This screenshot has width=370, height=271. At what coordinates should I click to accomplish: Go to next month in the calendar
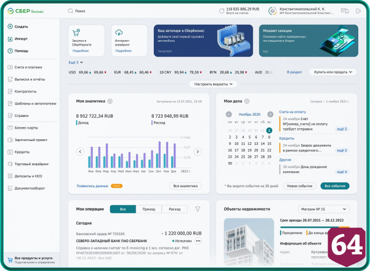tap(270, 115)
